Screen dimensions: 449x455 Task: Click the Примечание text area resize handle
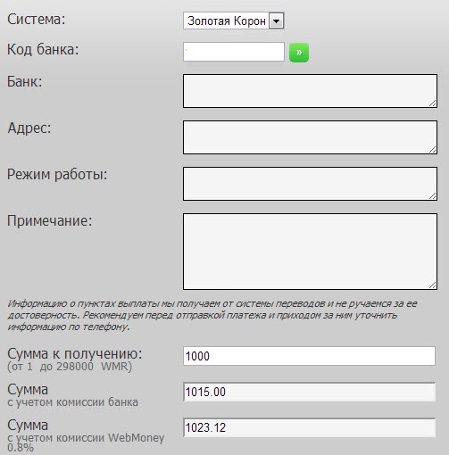pos(433,285)
